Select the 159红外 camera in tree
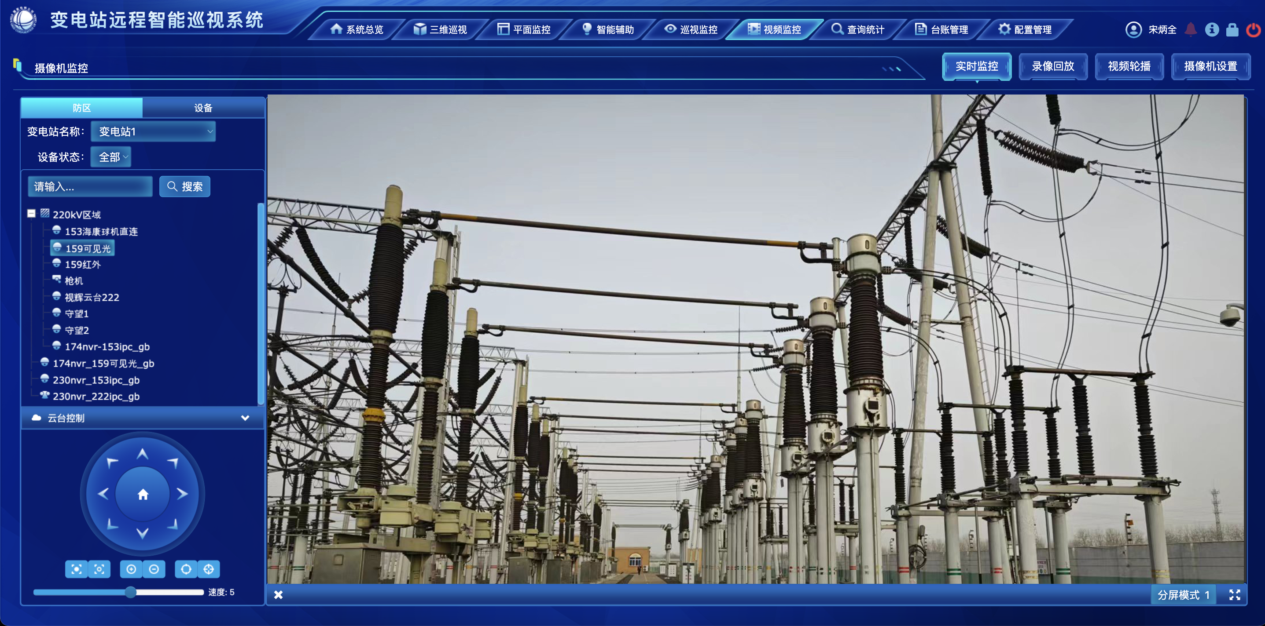The image size is (1265, 626). pyautogui.click(x=82, y=265)
